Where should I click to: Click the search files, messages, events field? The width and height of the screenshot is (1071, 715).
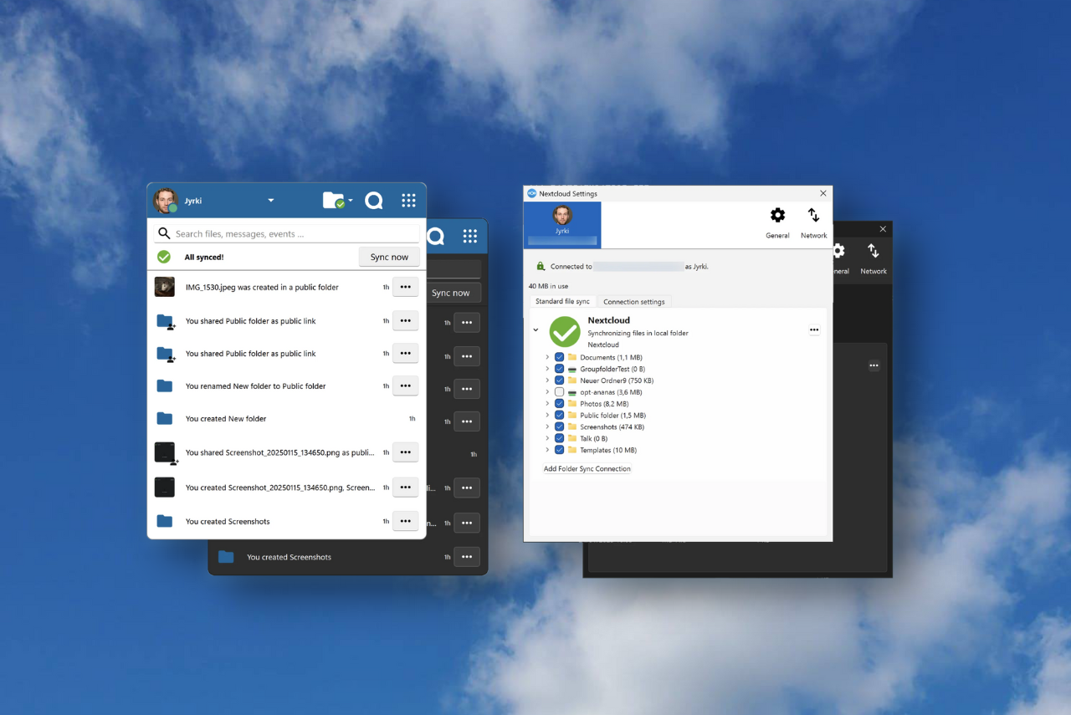[293, 234]
